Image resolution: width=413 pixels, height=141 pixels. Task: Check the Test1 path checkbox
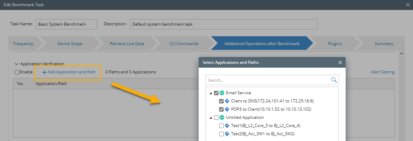(221, 126)
